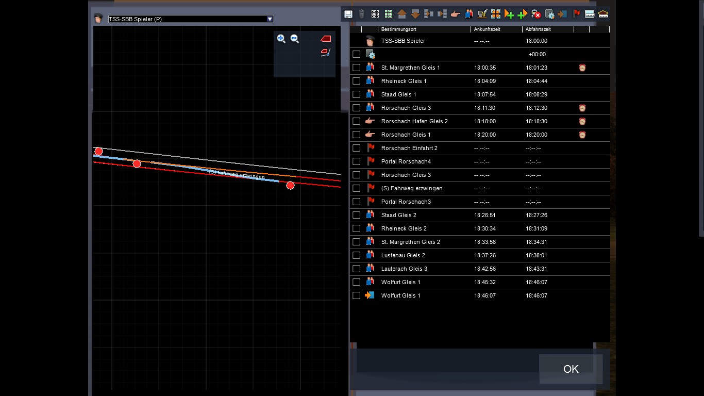The width and height of the screenshot is (704, 396).
Task: Select the '(S) Fahrweg erzwingen' list entry
Action: (x=411, y=188)
